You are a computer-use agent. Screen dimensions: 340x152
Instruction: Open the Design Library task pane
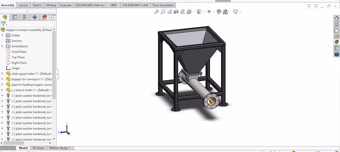337,24
